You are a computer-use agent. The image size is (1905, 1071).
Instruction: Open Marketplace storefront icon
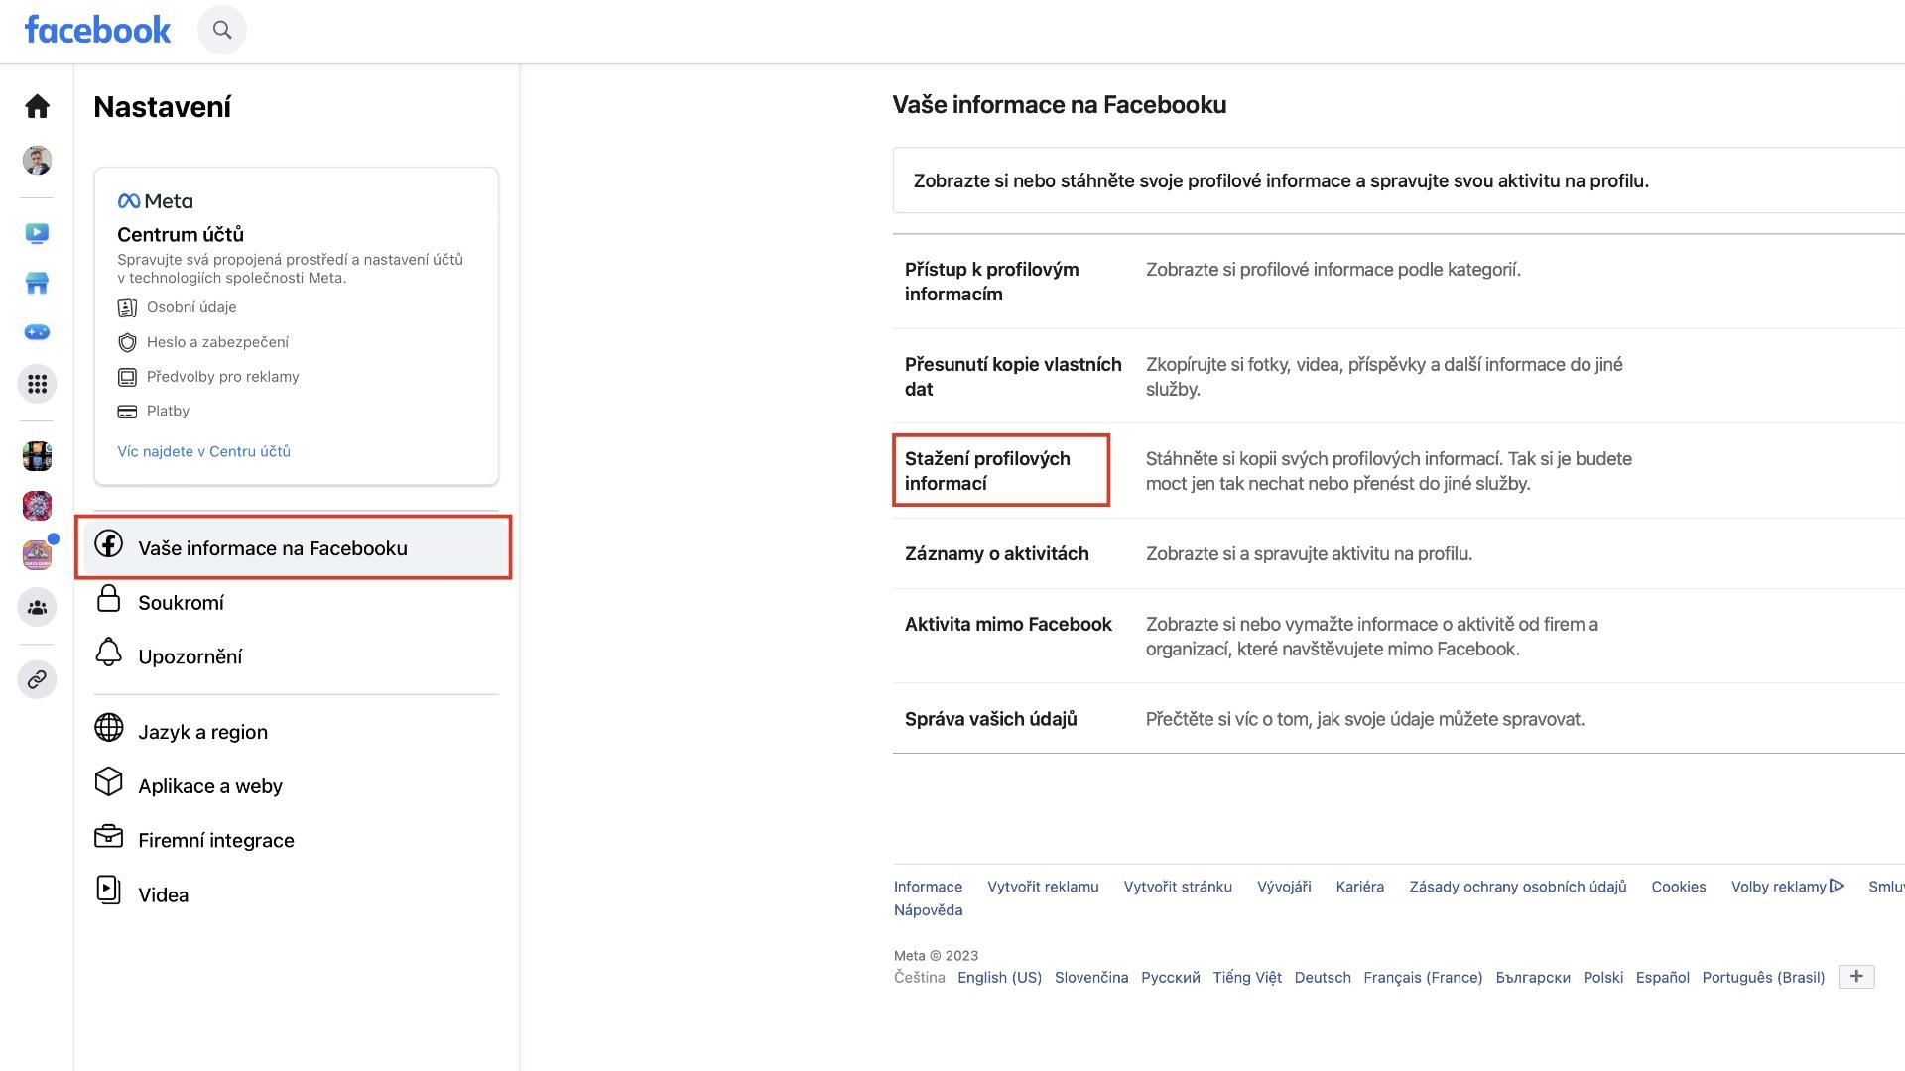click(x=37, y=283)
